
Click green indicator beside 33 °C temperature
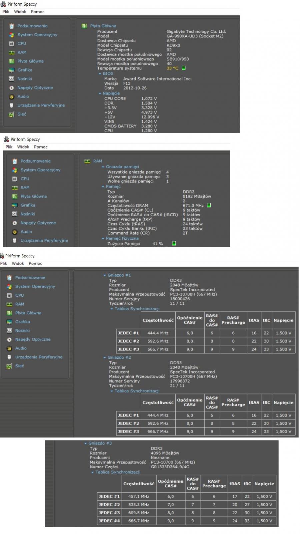click(x=183, y=68)
